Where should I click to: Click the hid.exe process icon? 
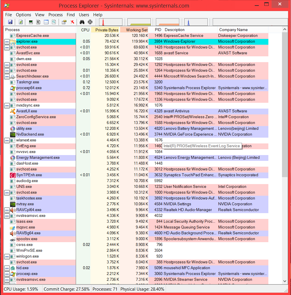click(12, 268)
